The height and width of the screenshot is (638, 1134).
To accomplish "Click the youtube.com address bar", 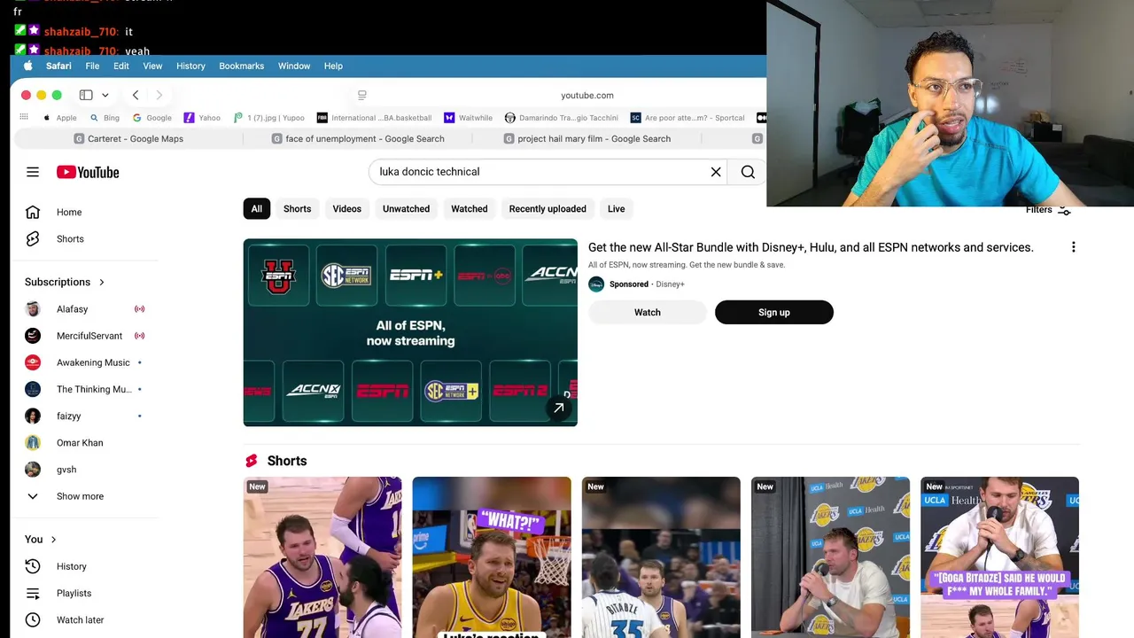I will [586, 95].
